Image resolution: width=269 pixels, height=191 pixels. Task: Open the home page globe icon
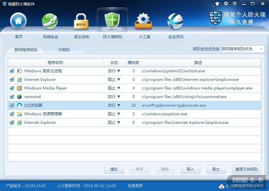coord(18,21)
